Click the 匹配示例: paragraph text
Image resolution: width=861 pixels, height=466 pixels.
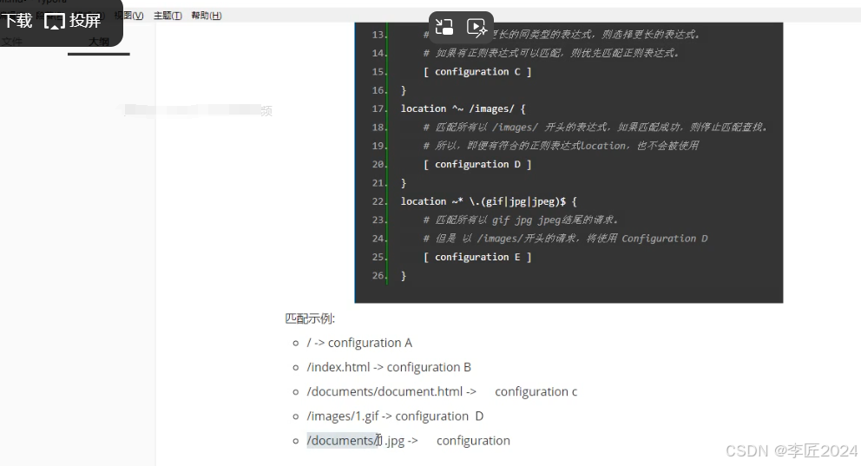pyautogui.click(x=310, y=318)
